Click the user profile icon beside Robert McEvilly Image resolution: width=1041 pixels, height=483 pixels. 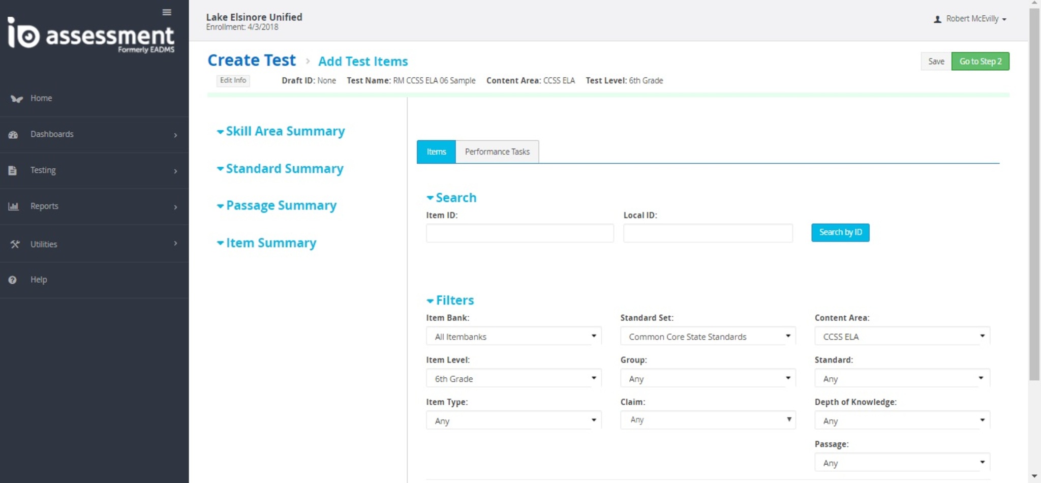click(937, 19)
